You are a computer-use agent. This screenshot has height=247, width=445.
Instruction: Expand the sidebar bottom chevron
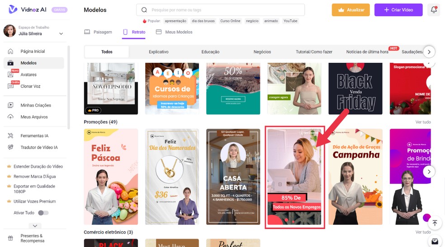coord(35,226)
